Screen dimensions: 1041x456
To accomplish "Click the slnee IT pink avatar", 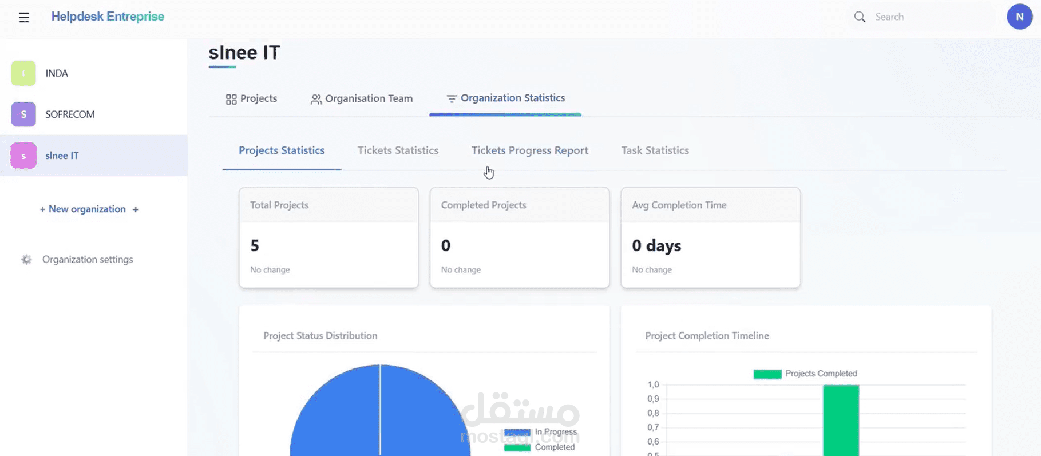I will (23, 156).
